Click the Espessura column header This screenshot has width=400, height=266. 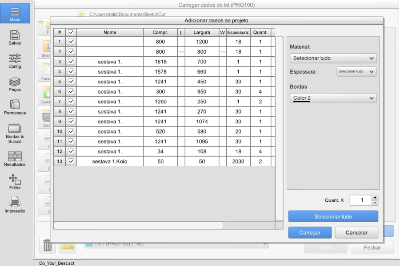(238, 32)
